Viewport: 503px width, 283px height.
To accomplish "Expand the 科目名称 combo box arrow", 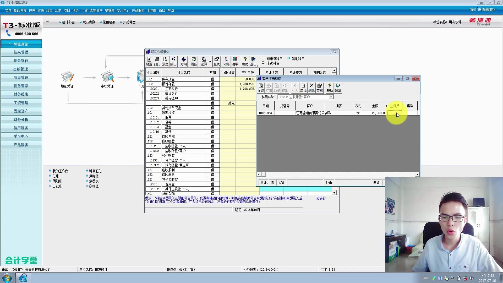I will tap(331, 97).
